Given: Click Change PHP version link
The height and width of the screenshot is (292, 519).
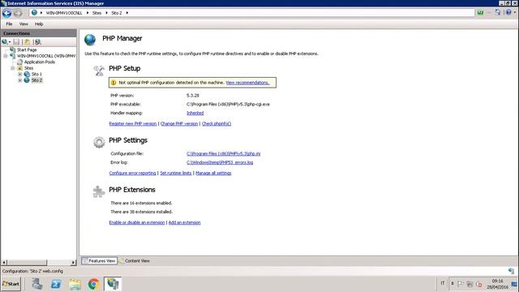Looking at the screenshot, I should (179, 124).
